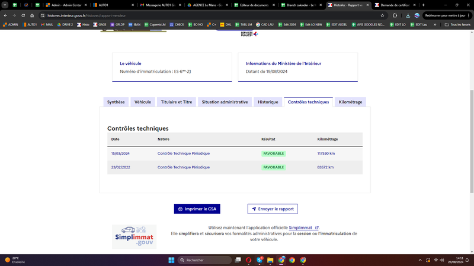Select the Contrôles techniques tab
The height and width of the screenshot is (266, 474).
tap(308, 102)
